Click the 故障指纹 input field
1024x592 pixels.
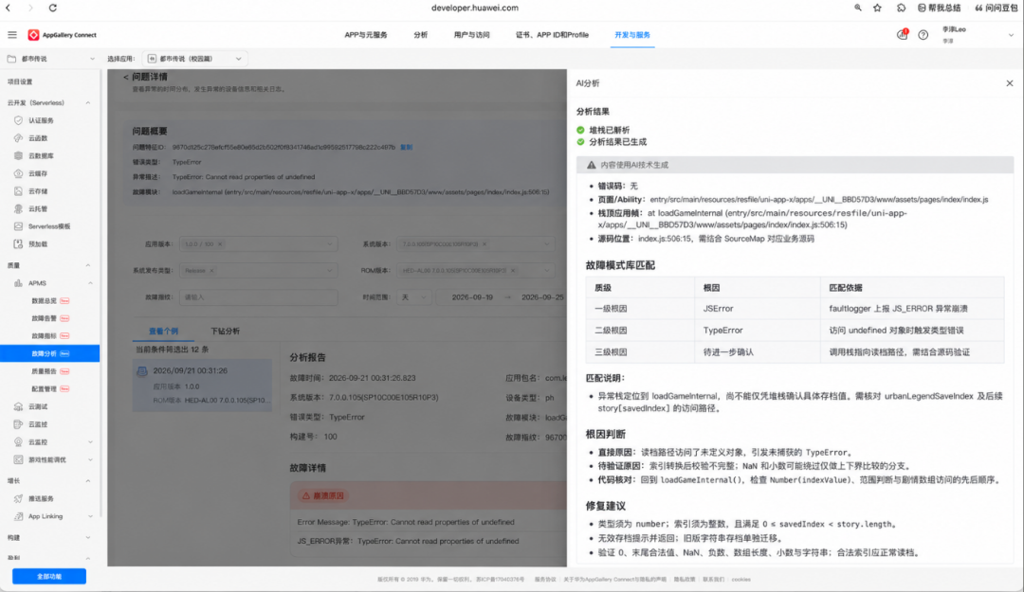tap(259, 297)
